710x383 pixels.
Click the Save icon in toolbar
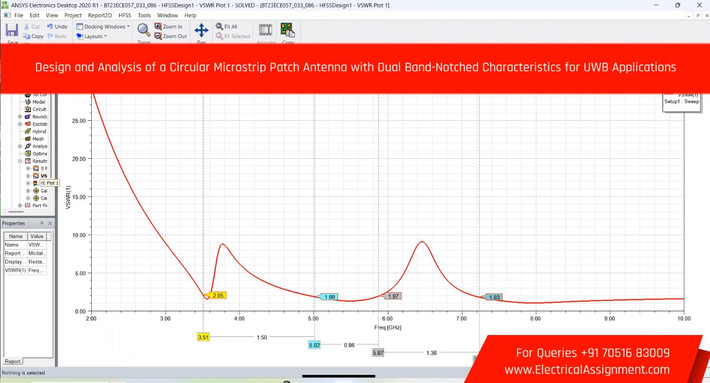[12, 31]
